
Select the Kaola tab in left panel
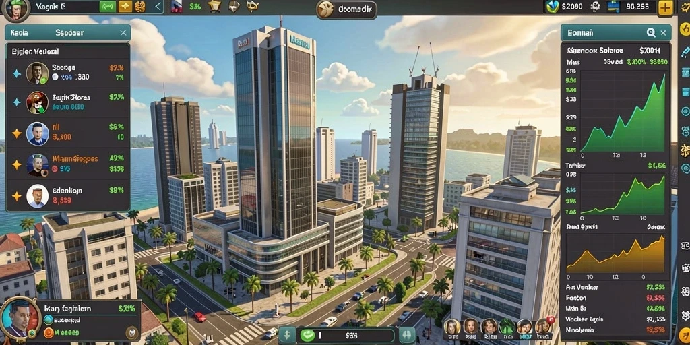[19, 33]
